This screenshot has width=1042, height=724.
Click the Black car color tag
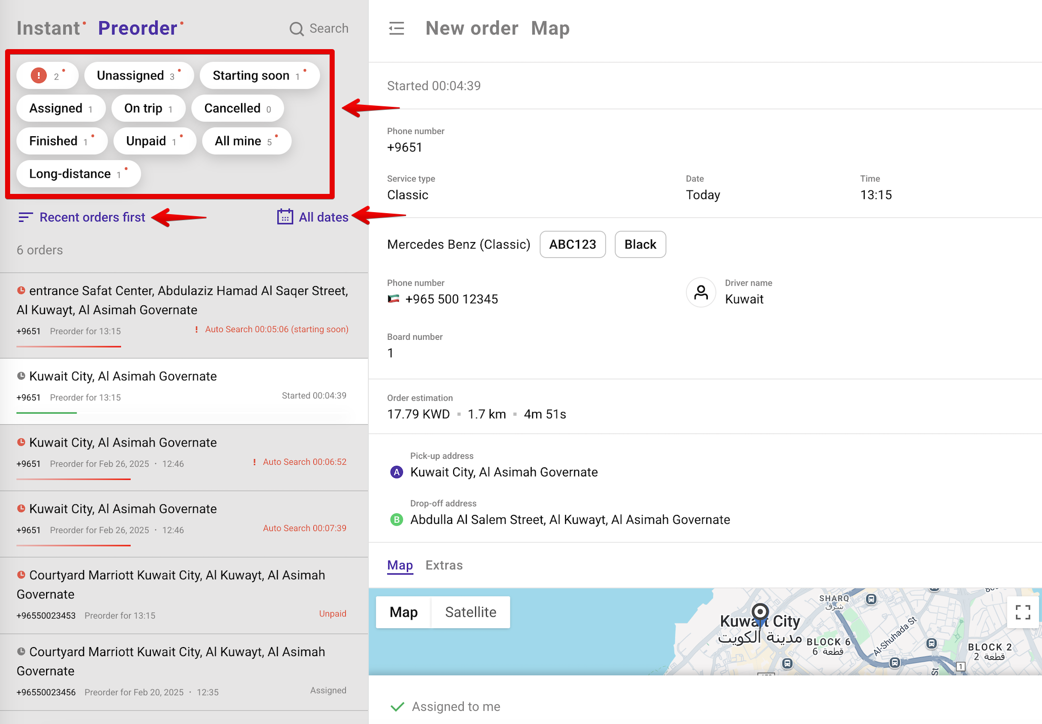coord(640,245)
